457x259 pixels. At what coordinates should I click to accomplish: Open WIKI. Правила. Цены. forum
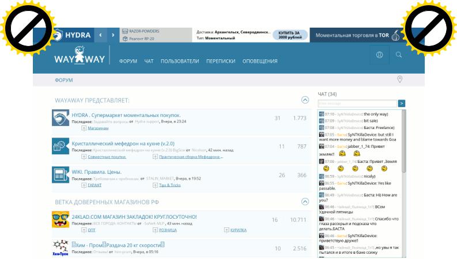point(96,172)
